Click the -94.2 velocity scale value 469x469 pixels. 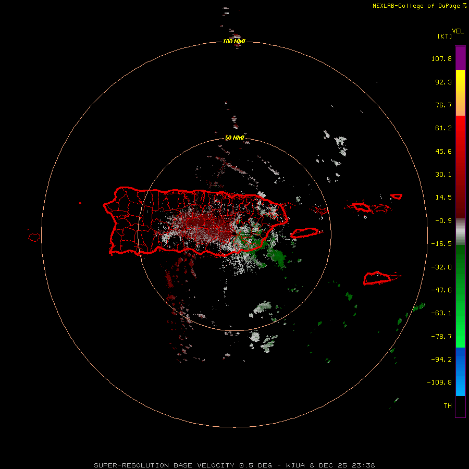[441, 360]
